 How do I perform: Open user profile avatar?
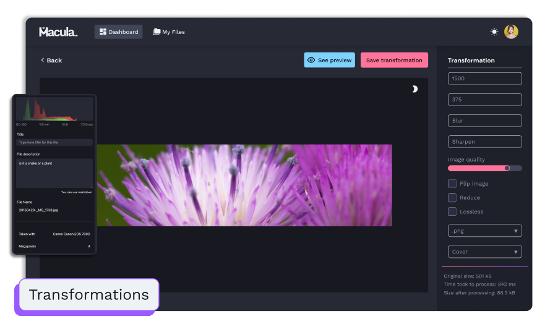pos(511,32)
